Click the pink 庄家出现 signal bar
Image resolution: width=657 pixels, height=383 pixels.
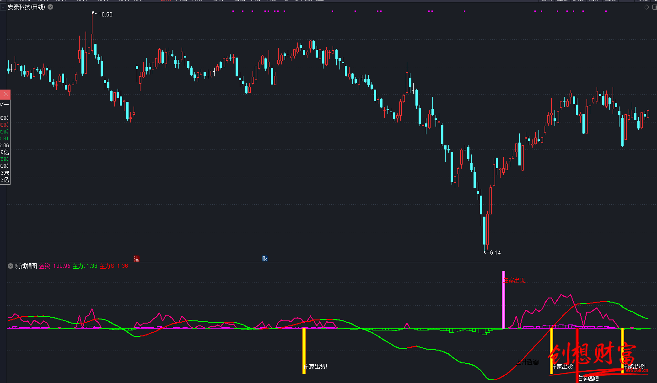tap(504, 302)
